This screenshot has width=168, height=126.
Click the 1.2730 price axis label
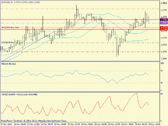tap(164, 38)
